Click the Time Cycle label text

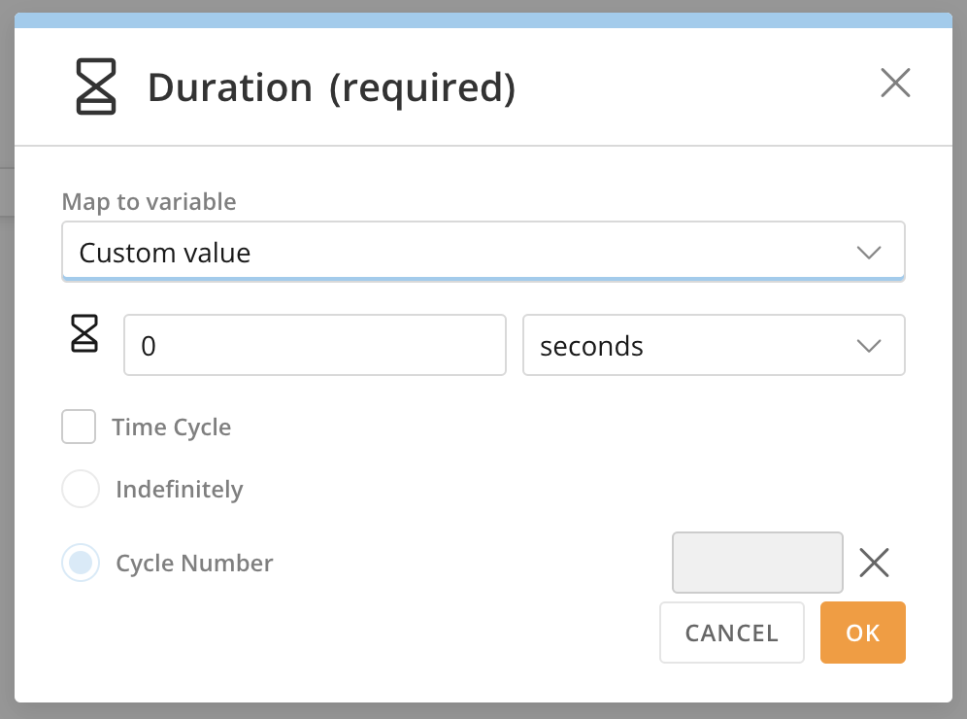171,428
